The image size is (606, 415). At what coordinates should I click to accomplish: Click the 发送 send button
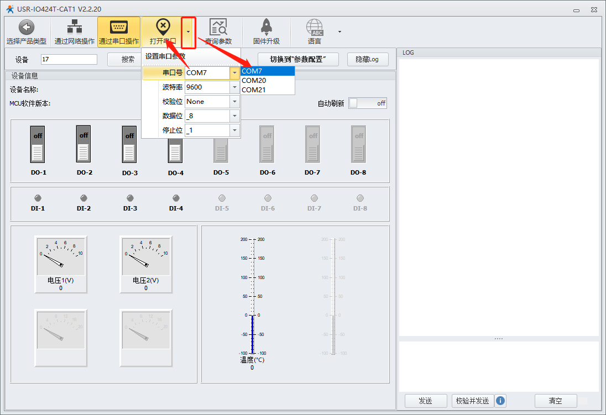pyautogui.click(x=426, y=401)
